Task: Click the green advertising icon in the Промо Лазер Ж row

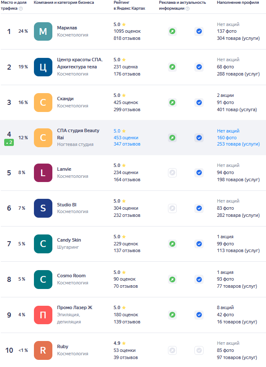Action: click(x=172, y=315)
